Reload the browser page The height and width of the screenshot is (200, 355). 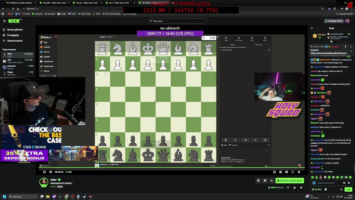pyautogui.click(x=13, y=9)
